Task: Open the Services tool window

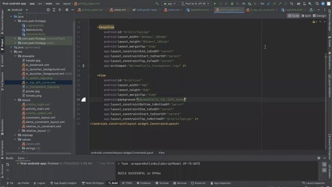Action: coord(180,183)
